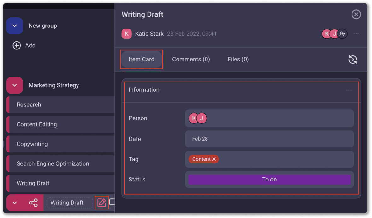
Task: Click the J avatar in the item header
Action: point(334,34)
